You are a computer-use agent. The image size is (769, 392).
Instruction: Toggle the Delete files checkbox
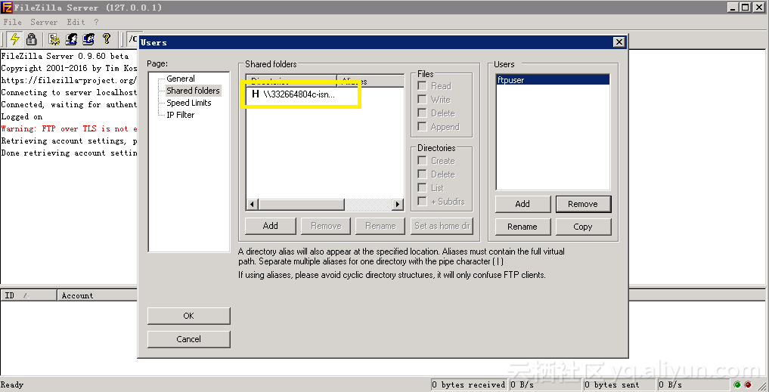(422, 113)
